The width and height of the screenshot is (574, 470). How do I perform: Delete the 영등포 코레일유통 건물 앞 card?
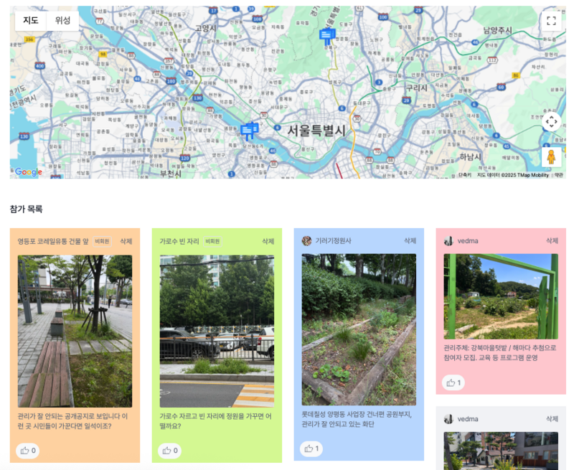click(126, 242)
